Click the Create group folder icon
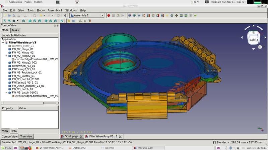This screenshot has height=150, width=268. 73,21
